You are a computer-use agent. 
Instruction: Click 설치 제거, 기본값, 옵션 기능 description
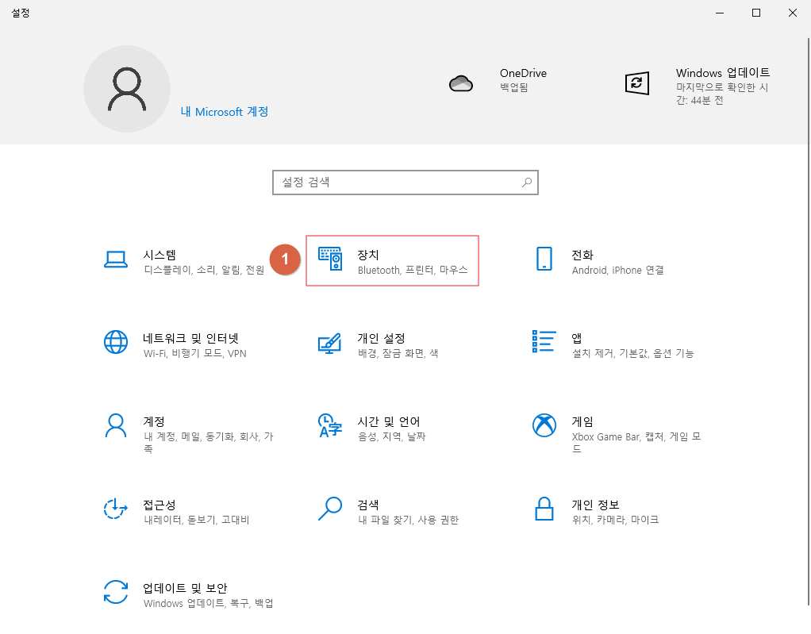tap(633, 353)
